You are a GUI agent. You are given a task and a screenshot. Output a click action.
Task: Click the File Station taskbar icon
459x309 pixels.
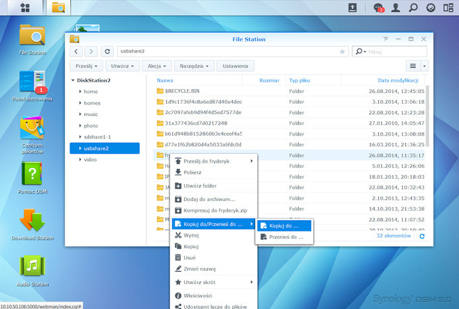pos(58,7)
